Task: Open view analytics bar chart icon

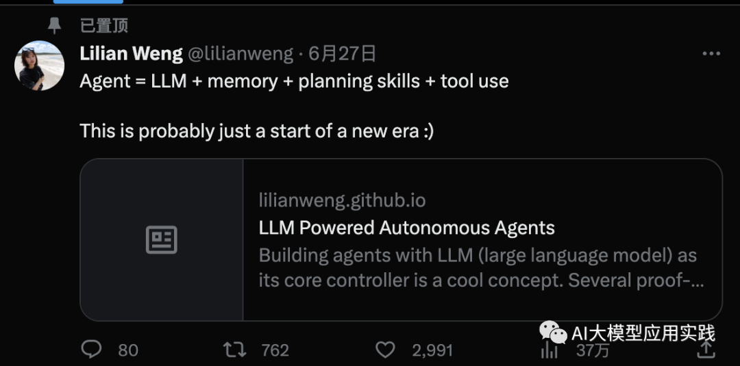Action: [x=549, y=350]
